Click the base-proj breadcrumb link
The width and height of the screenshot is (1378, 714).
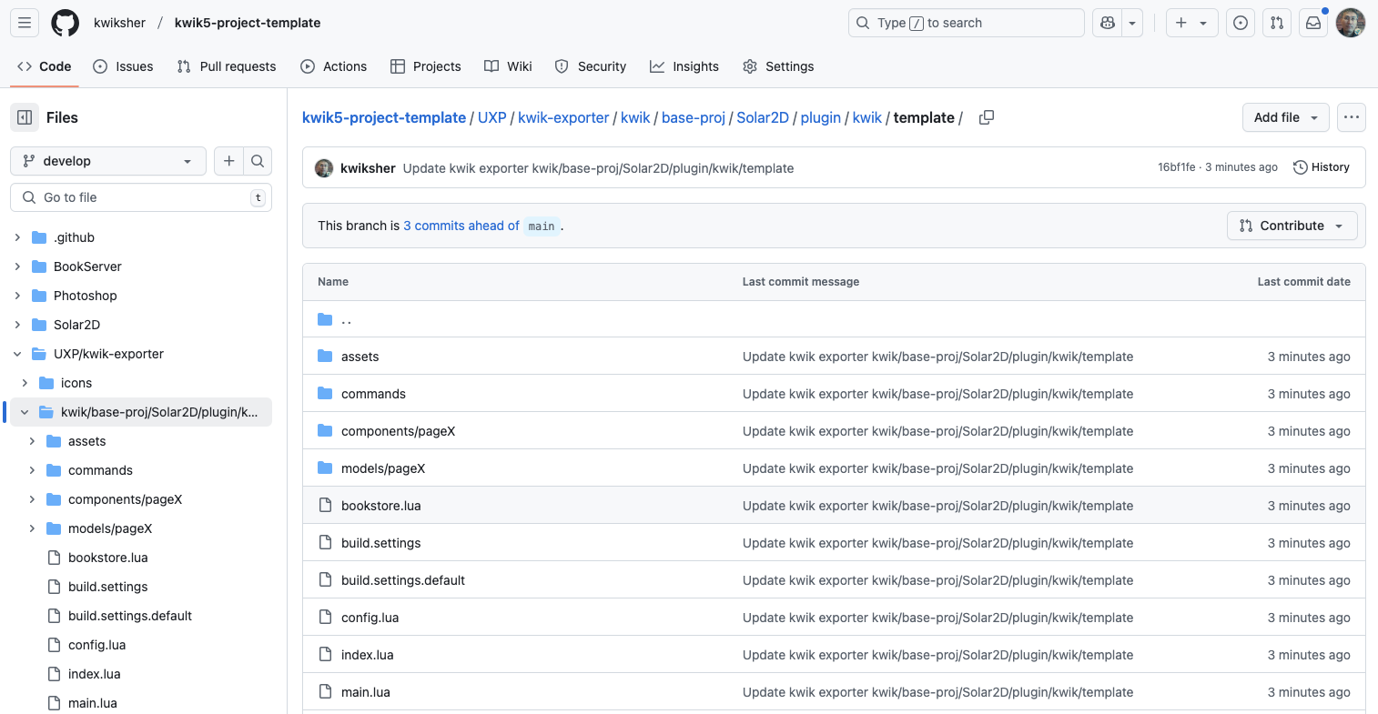point(694,117)
